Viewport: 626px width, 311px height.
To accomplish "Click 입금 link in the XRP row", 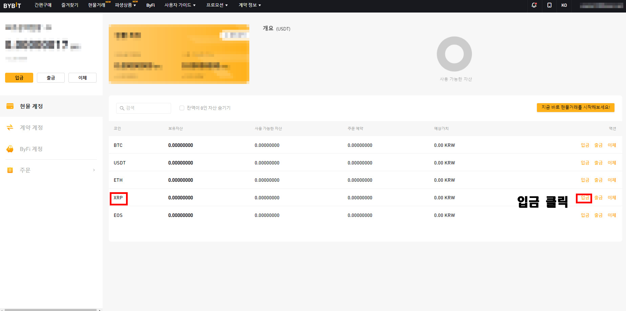I will tap(585, 198).
